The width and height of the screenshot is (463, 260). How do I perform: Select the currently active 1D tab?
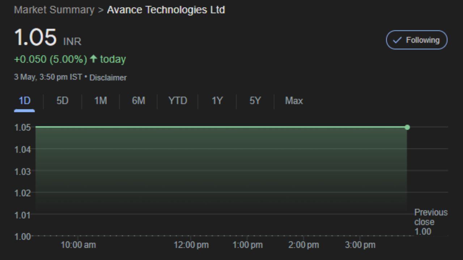[24, 101]
